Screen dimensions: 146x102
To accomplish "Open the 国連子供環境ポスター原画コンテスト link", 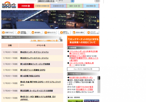I will pyautogui.click(x=84, y=59).
